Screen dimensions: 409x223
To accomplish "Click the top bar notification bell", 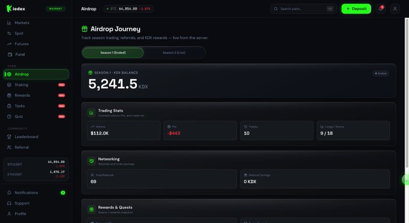I will click(381, 8).
